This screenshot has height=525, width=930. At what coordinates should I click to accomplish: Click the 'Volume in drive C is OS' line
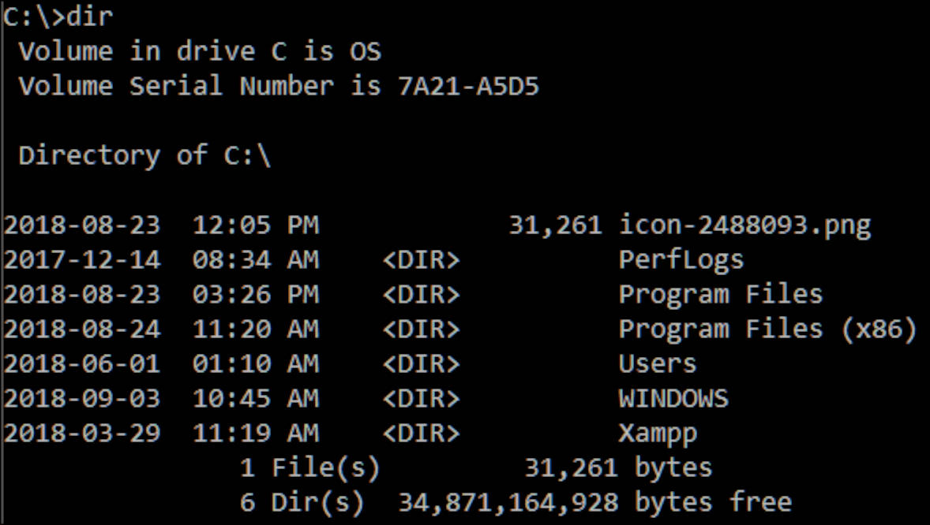[200, 51]
